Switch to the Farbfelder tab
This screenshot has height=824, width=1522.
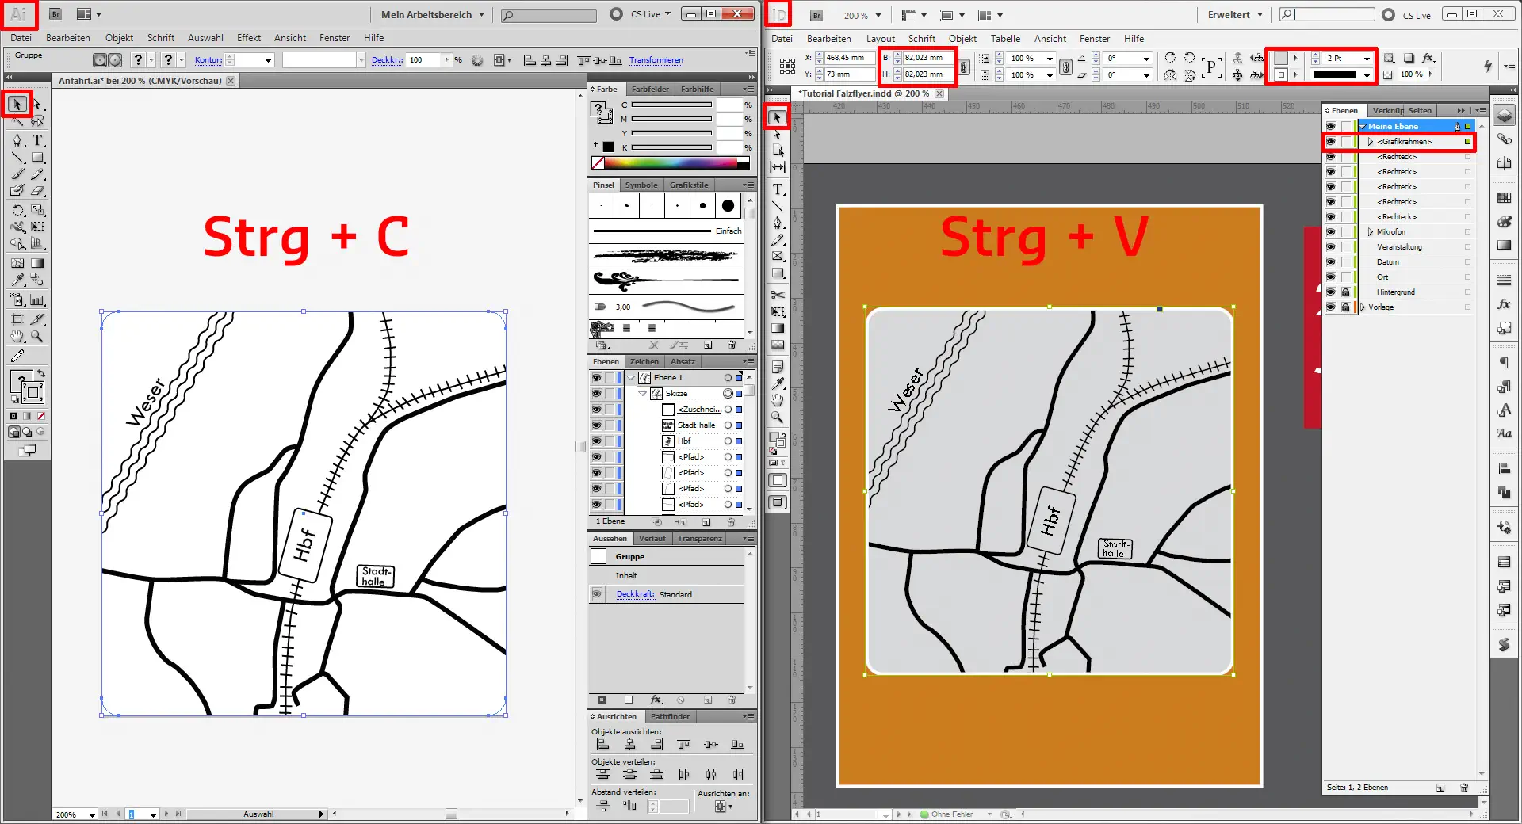(x=650, y=89)
